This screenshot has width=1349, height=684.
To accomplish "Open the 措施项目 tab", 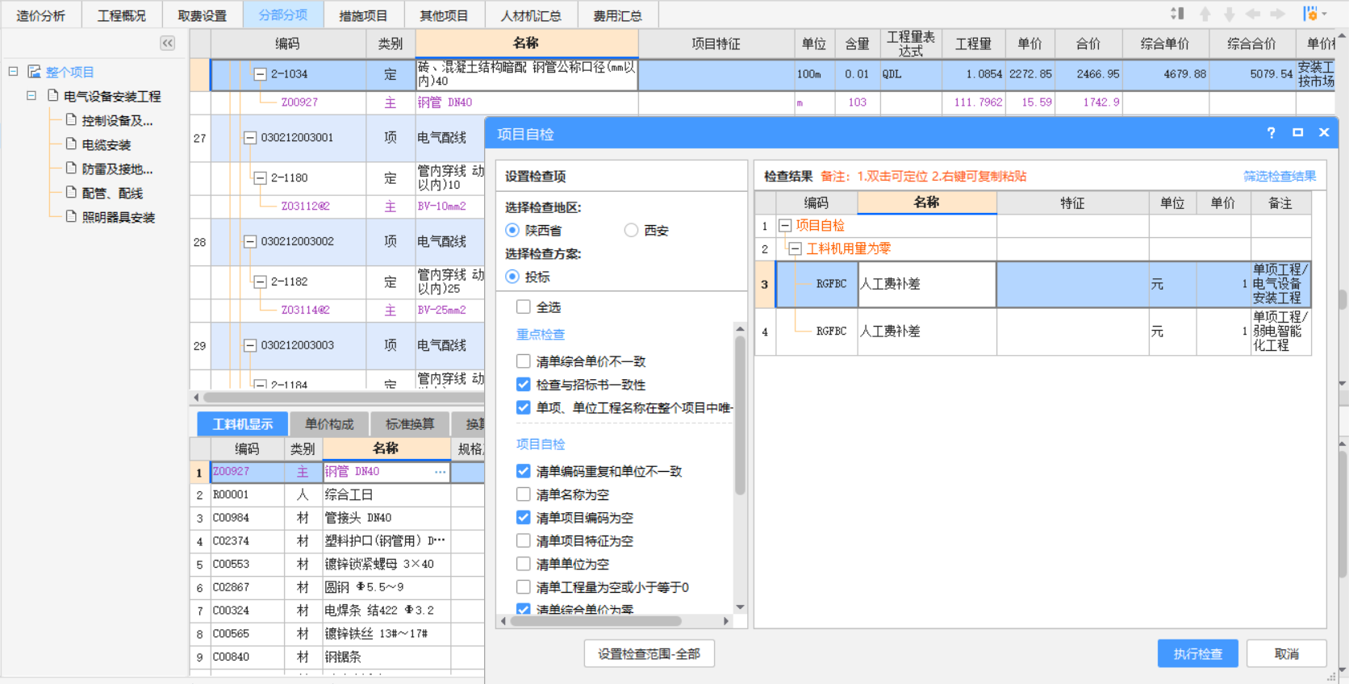I will [363, 15].
